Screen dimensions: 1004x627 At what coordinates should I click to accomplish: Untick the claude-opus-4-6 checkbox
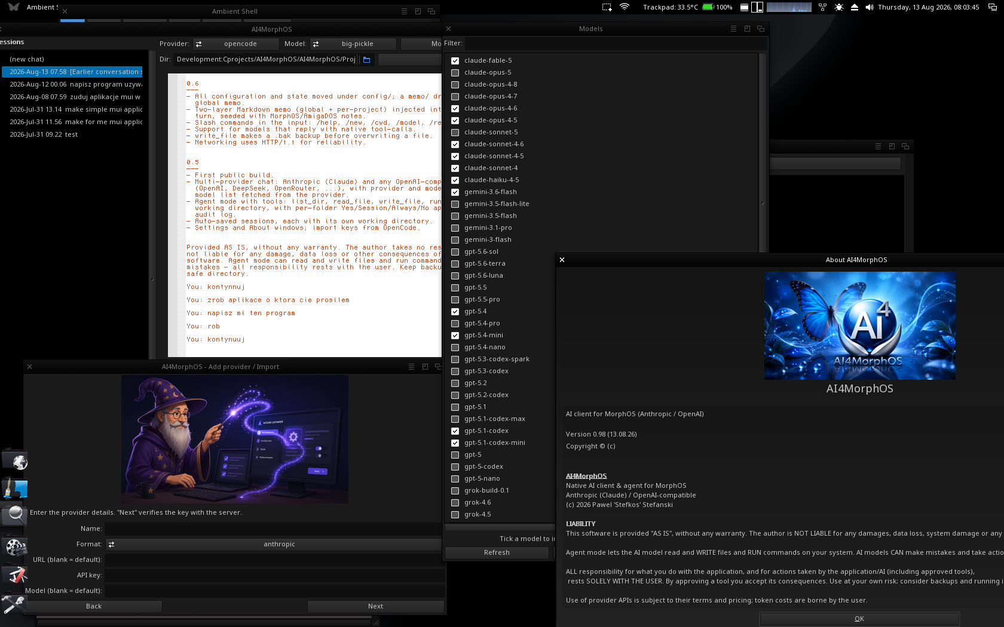(455, 109)
